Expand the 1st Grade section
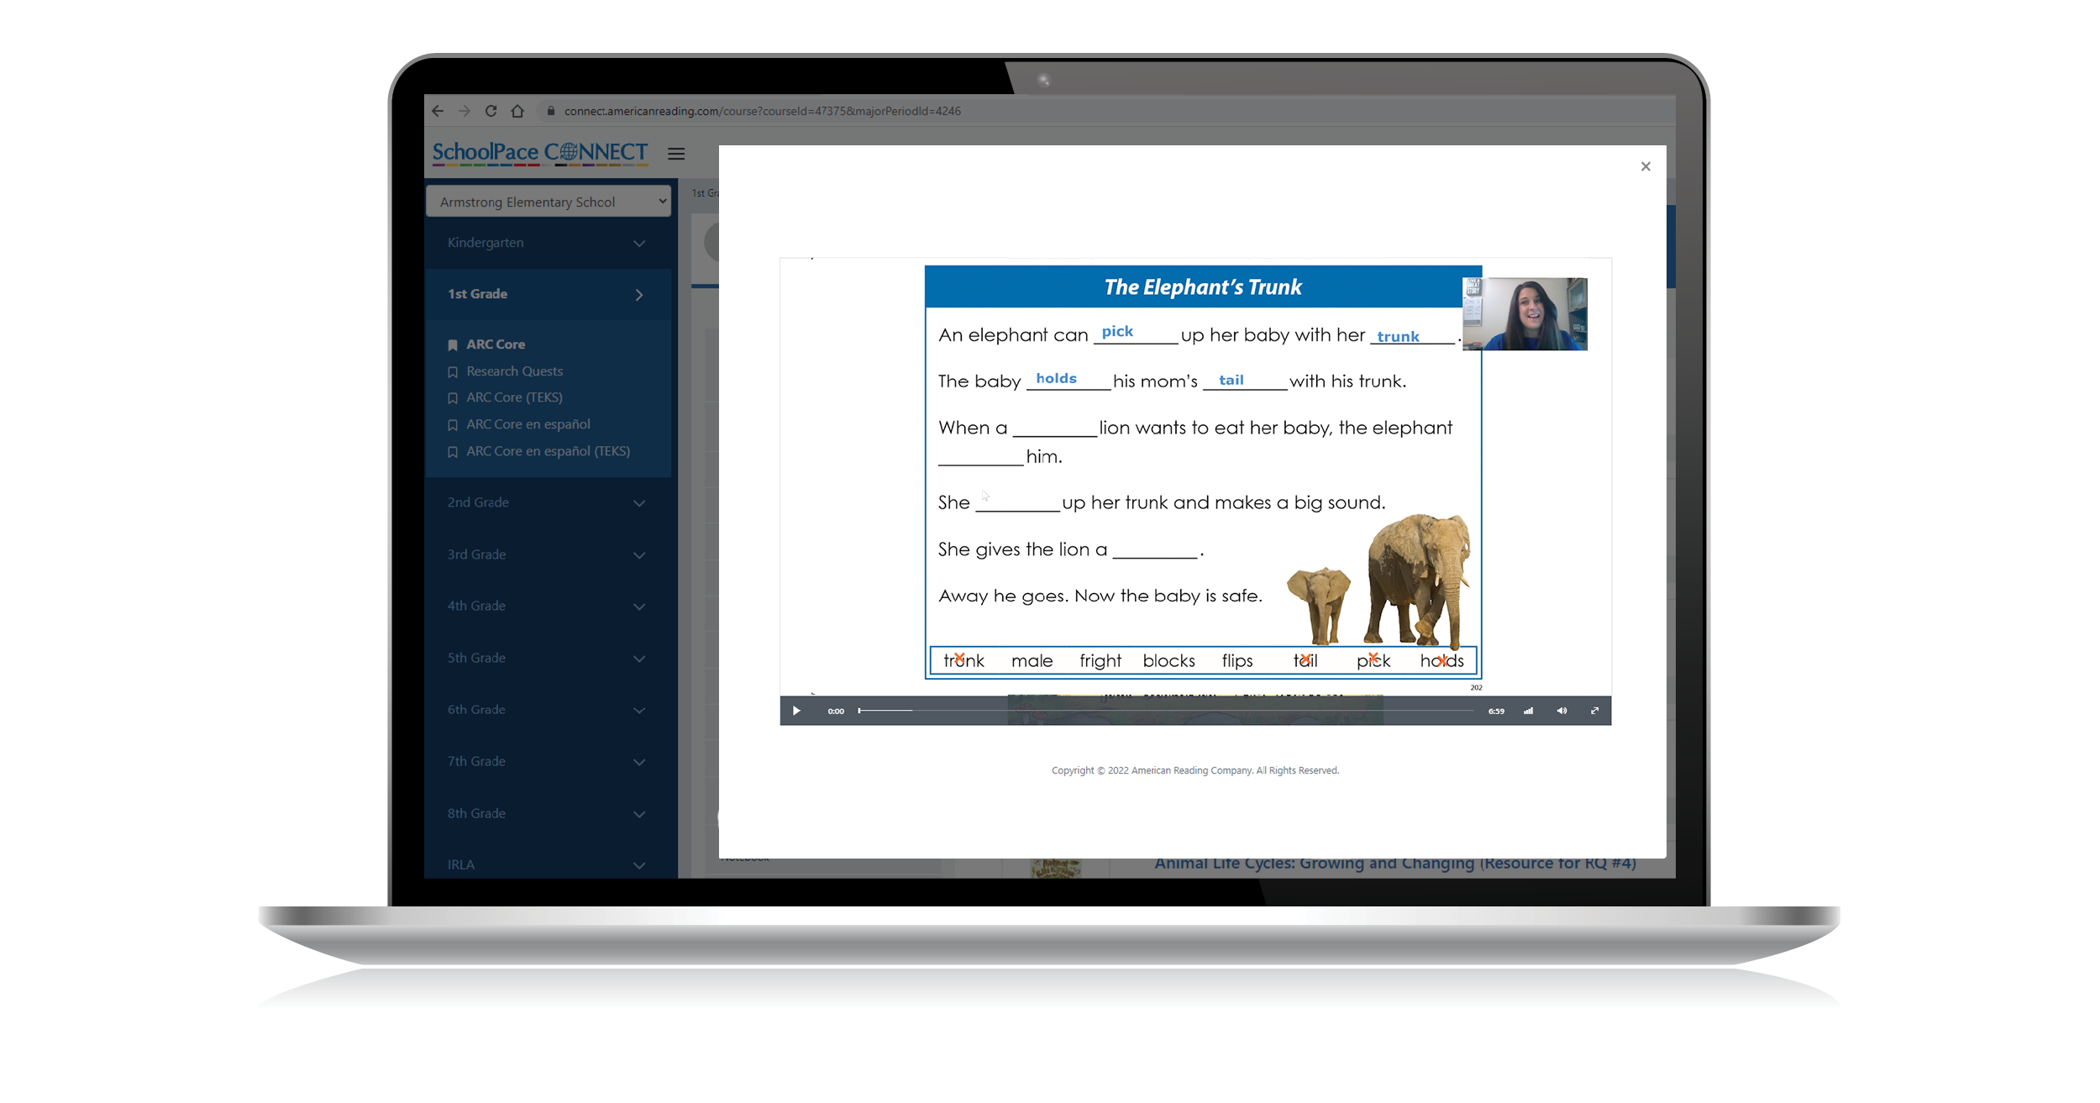 (638, 295)
